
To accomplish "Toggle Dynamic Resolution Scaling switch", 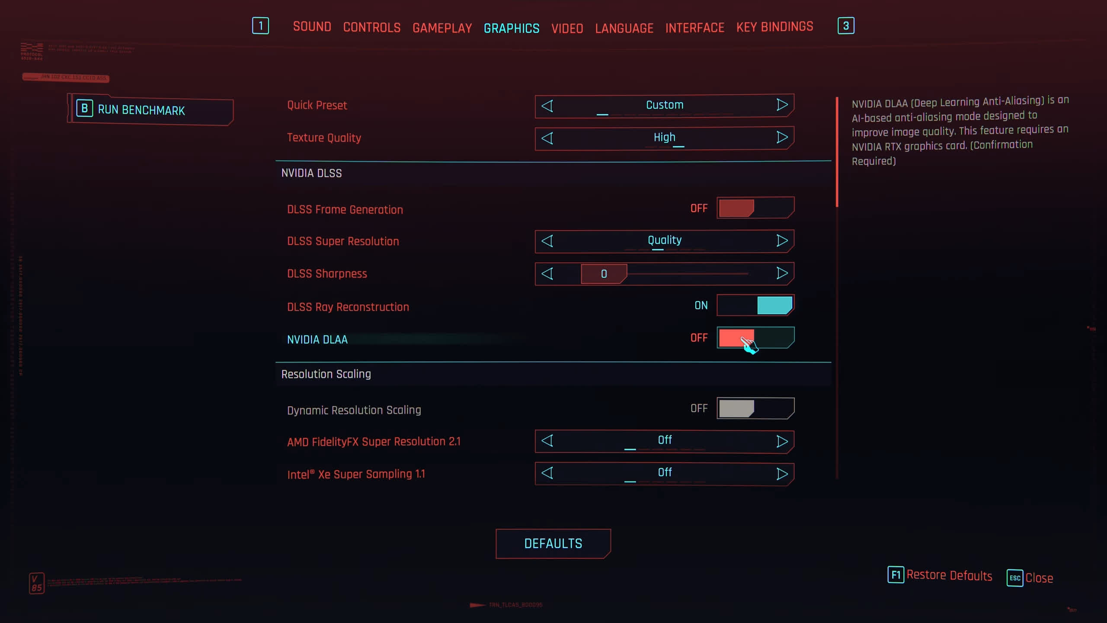I will [755, 408].
